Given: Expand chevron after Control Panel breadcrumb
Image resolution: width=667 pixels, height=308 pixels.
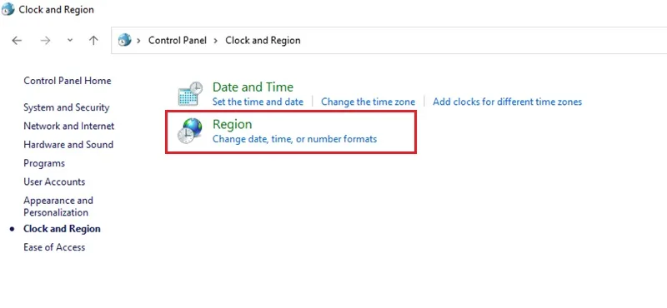Looking at the screenshot, I should (x=216, y=40).
